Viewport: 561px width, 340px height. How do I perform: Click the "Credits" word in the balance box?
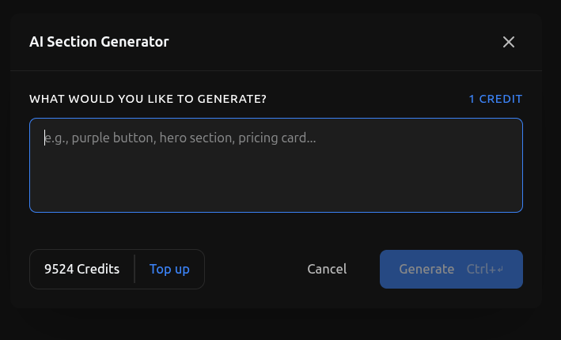click(x=98, y=269)
